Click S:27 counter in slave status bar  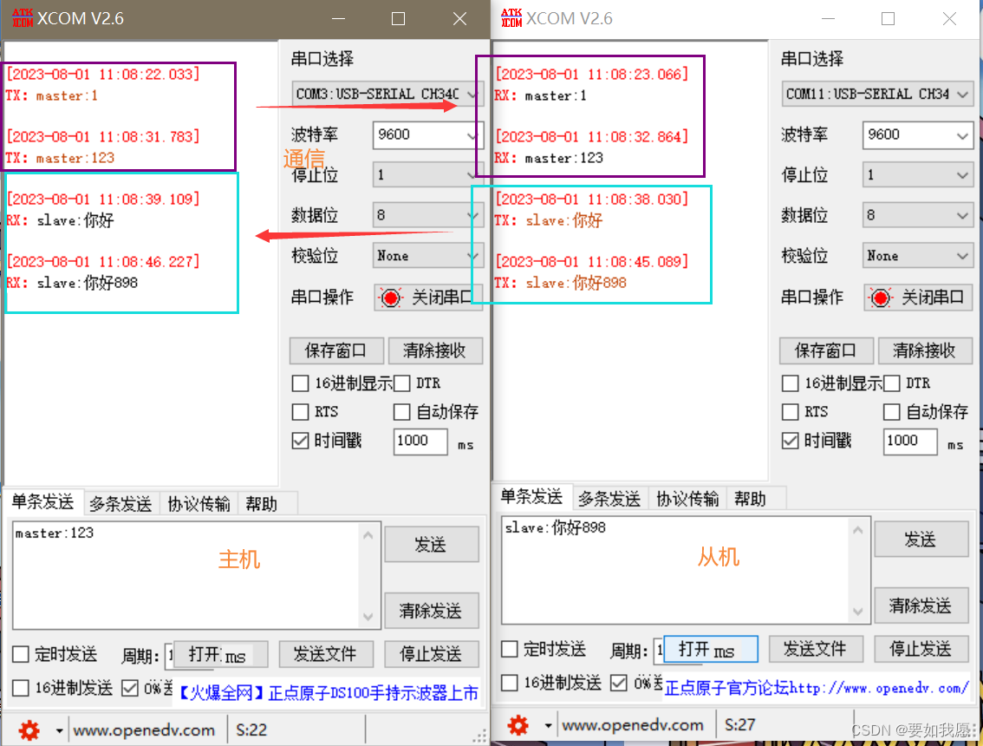pyautogui.click(x=740, y=725)
